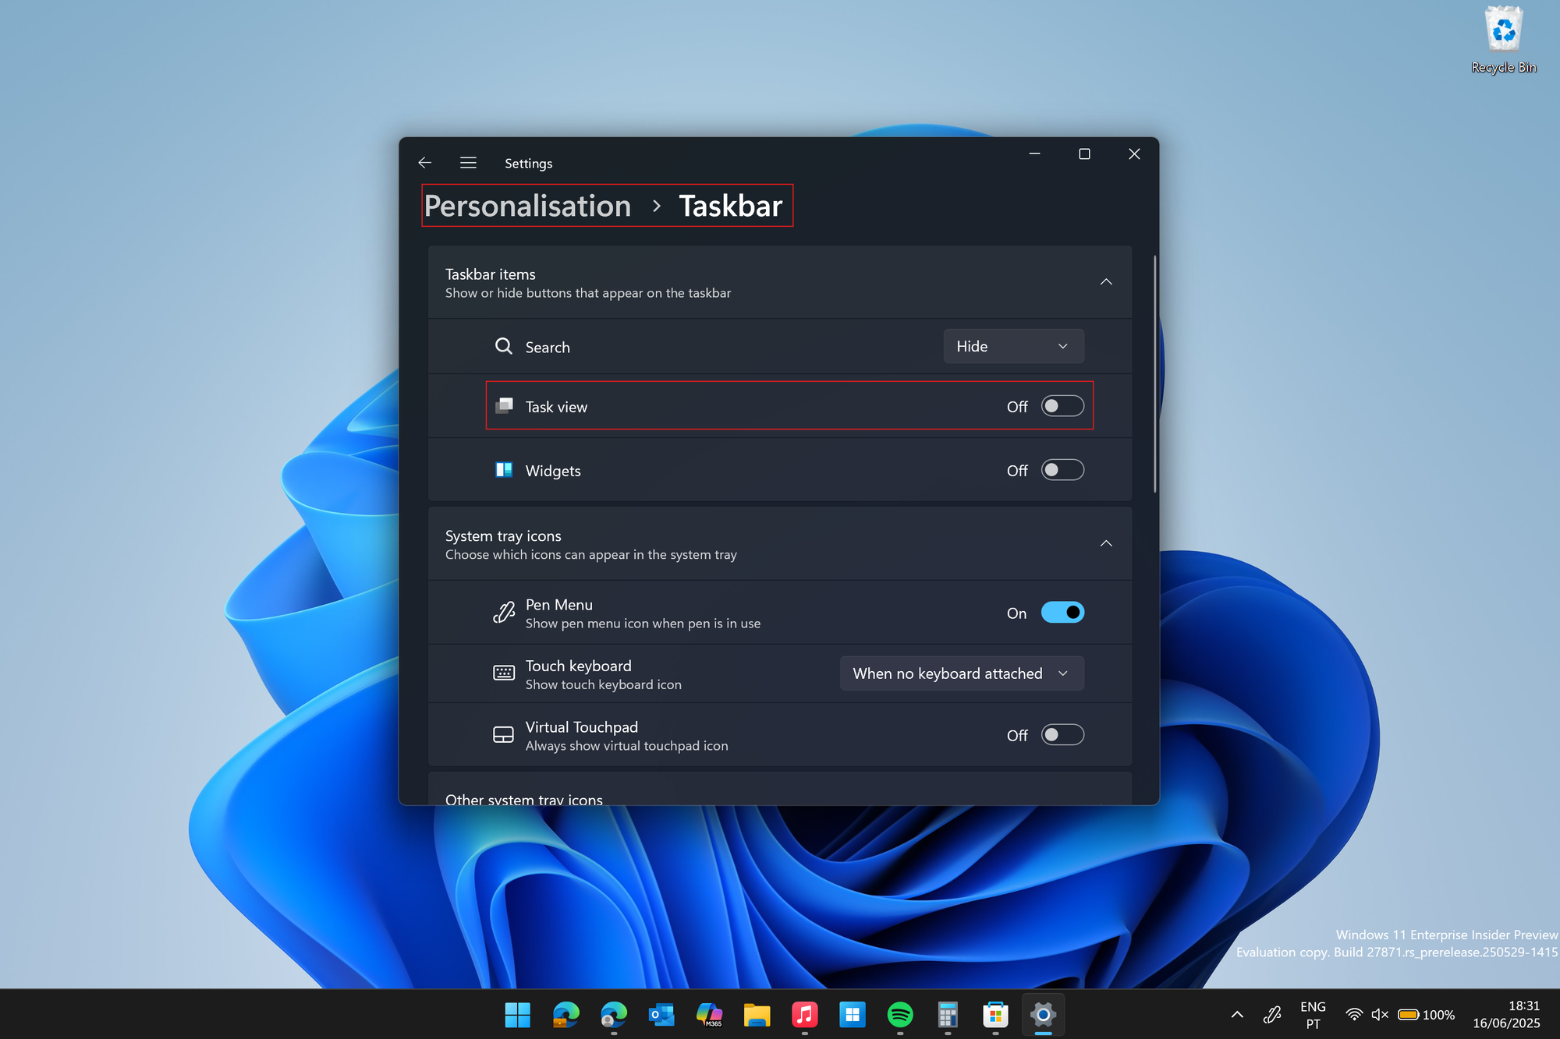Screen dimensions: 1560x1039
Task: Collapse the Taskbar items section chevron
Action: (1106, 281)
